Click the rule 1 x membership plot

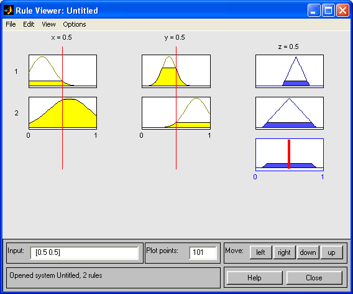point(63,71)
